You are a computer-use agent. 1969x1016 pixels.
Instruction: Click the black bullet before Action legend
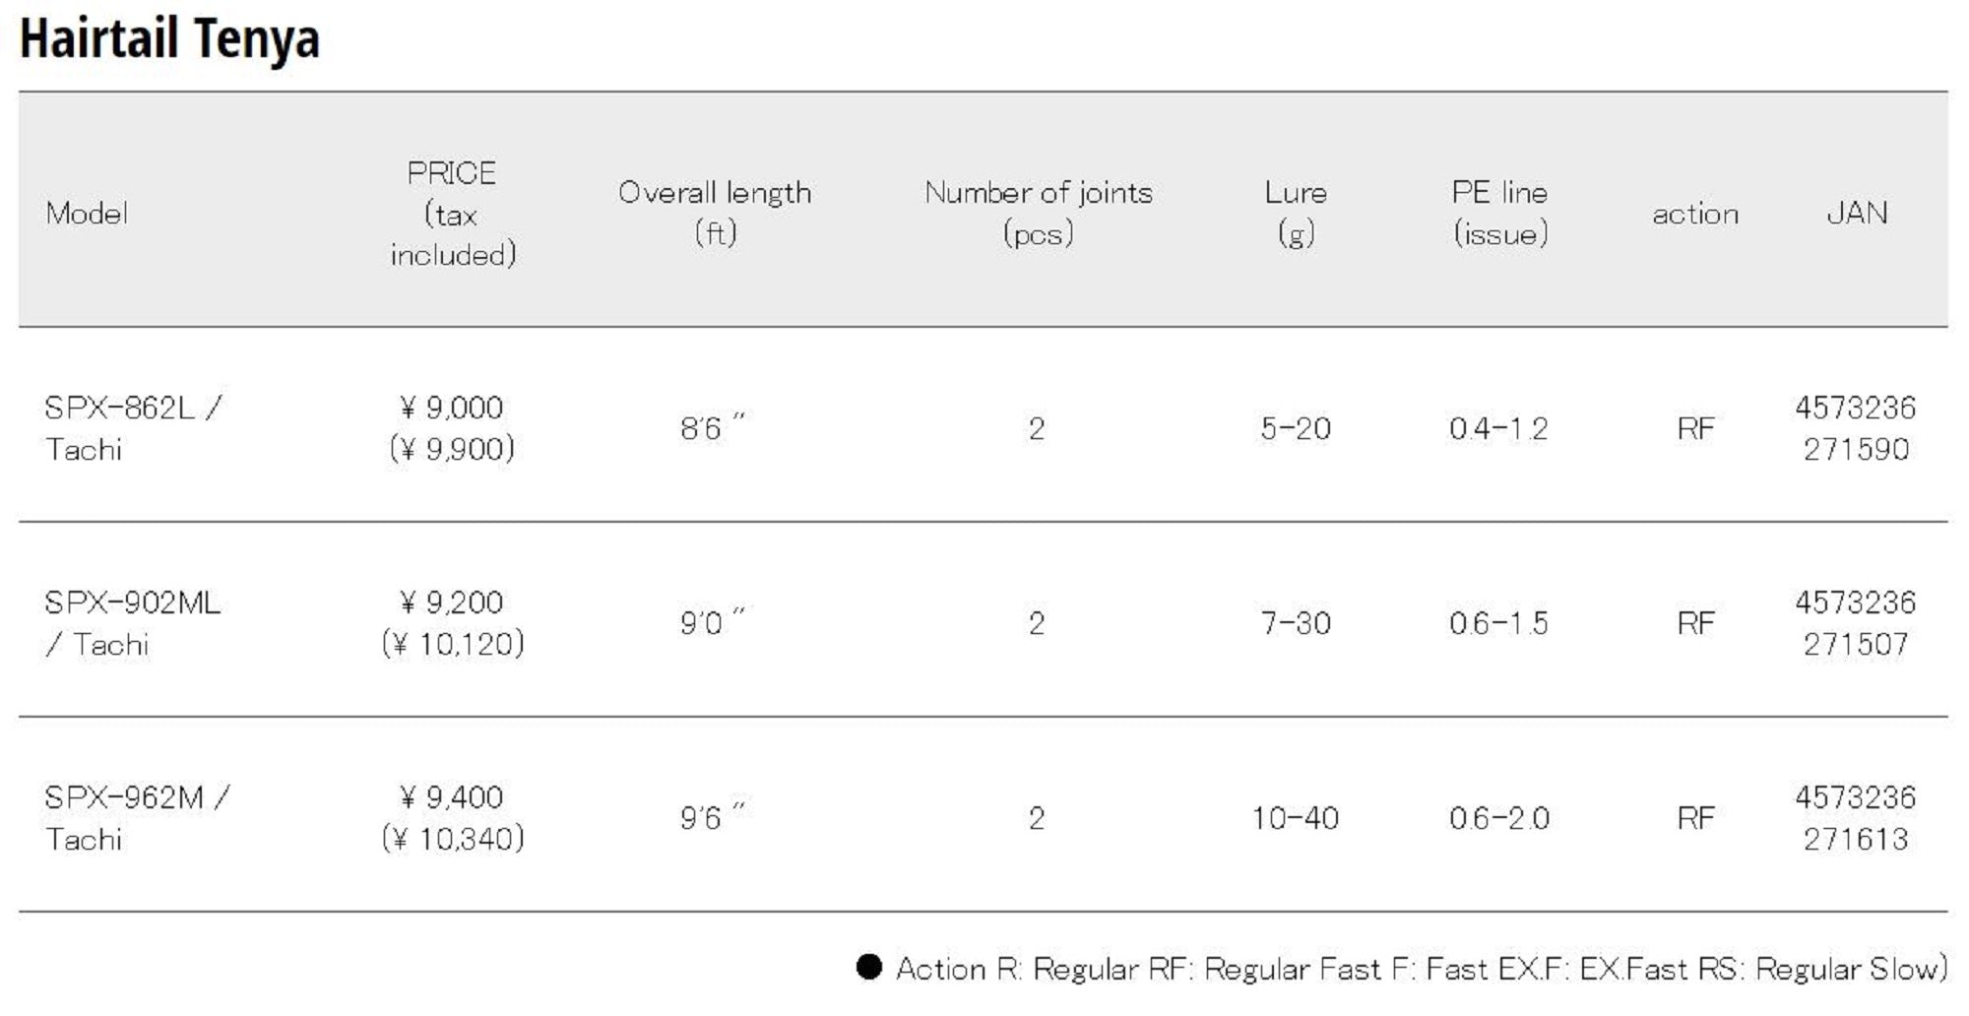(868, 967)
